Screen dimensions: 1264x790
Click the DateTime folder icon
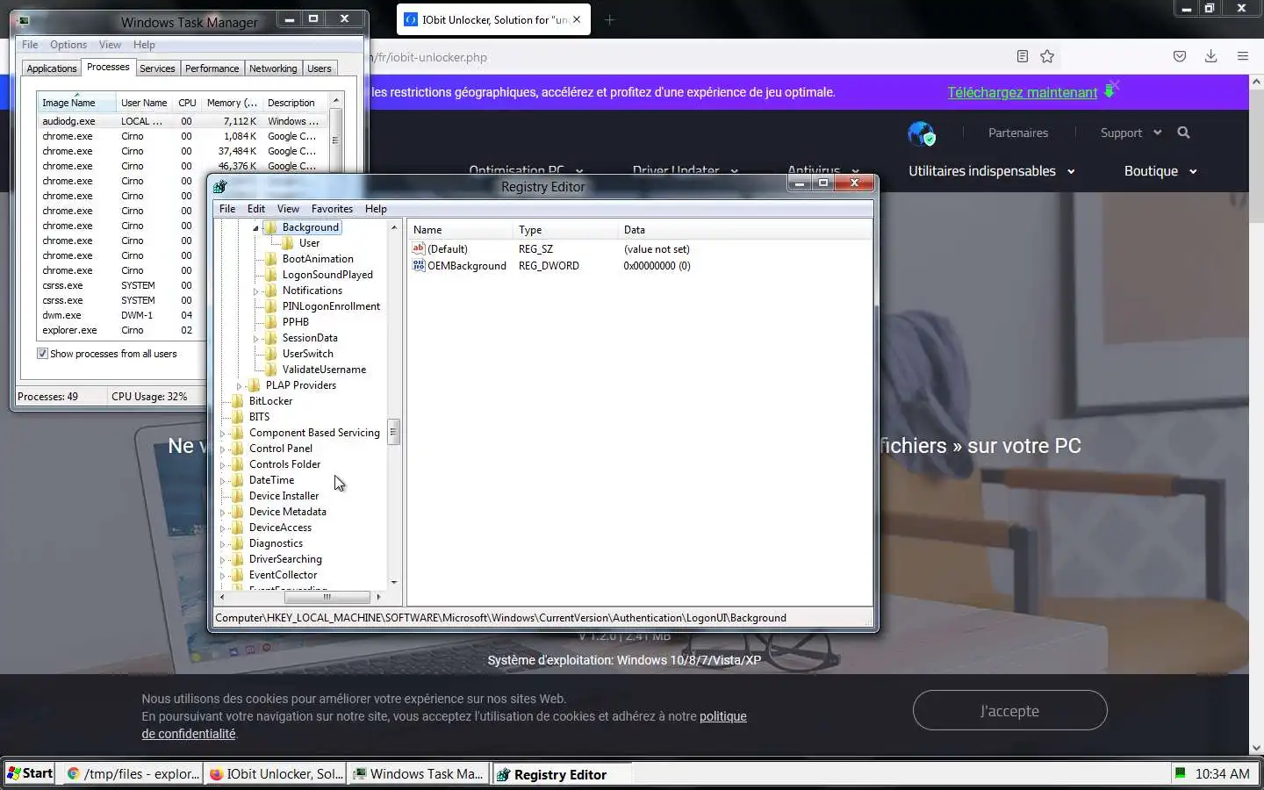pyautogui.click(x=238, y=480)
